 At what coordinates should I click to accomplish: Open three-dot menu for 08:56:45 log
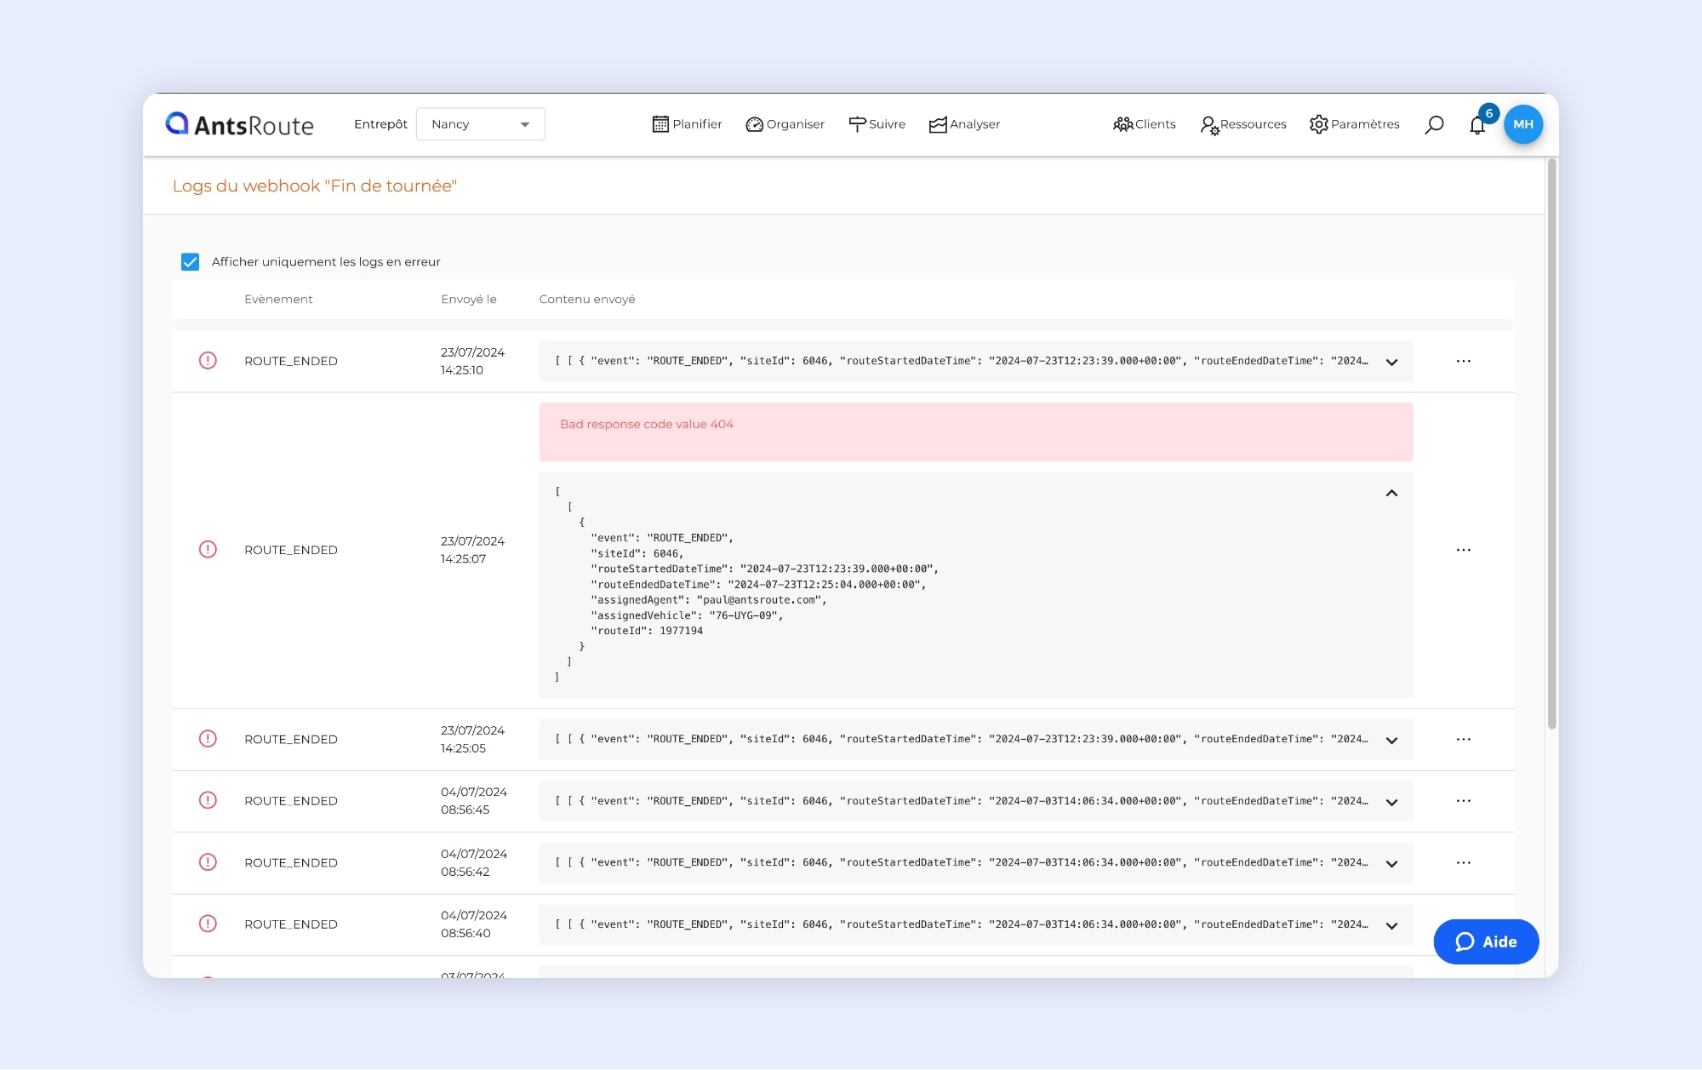(x=1463, y=801)
